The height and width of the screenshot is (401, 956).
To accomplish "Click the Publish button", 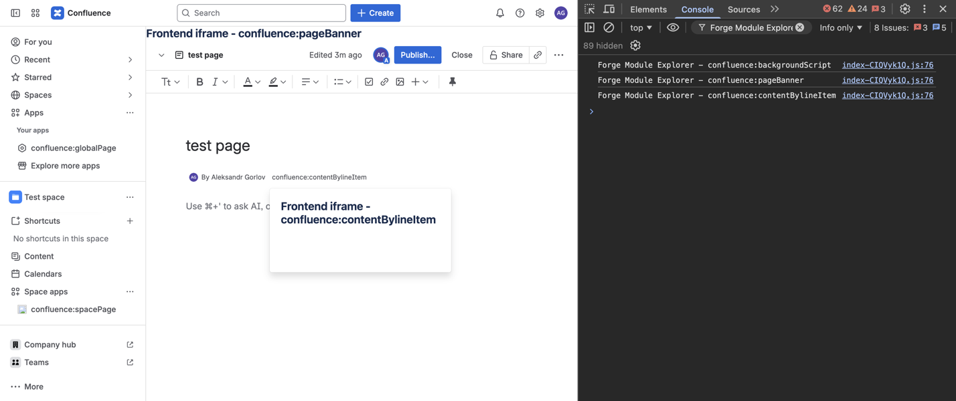I will click(x=417, y=55).
